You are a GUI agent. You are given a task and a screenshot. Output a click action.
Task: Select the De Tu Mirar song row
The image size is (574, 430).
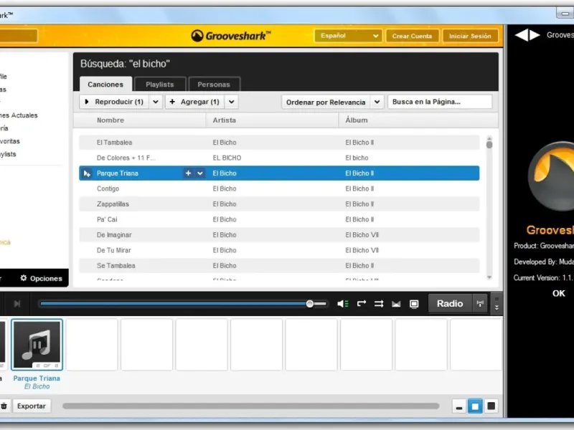pyautogui.click(x=279, y=250)
